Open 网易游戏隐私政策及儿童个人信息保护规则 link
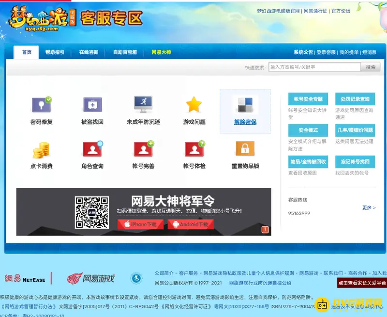Viewport: 387px width, 317px height. pos(249,273)
